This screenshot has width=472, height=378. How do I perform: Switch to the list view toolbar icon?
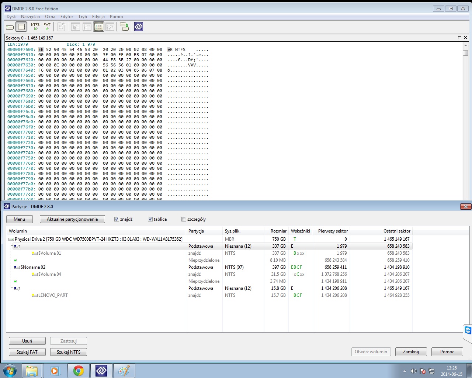(x=87, y=27)
